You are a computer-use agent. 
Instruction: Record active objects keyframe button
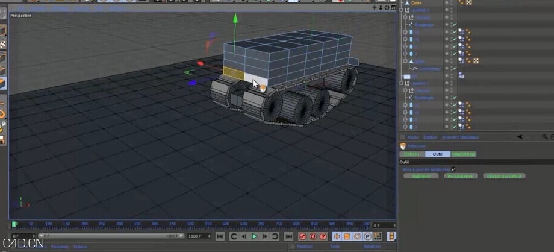[x=303, y=236]
